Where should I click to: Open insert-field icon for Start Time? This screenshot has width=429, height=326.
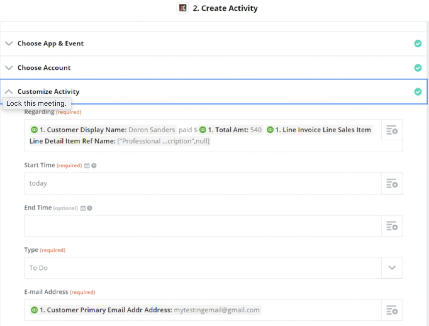pos(392,183)
